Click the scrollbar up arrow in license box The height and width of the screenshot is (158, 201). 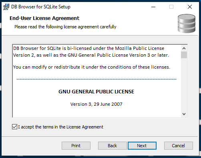184,48
